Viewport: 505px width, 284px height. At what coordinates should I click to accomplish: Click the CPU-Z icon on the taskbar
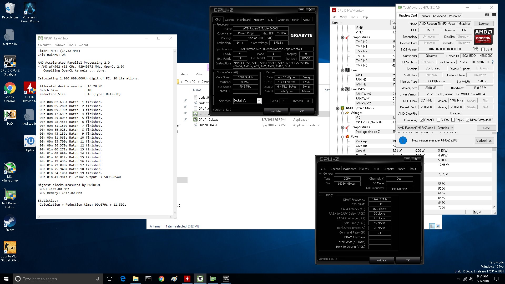(226, 279)
